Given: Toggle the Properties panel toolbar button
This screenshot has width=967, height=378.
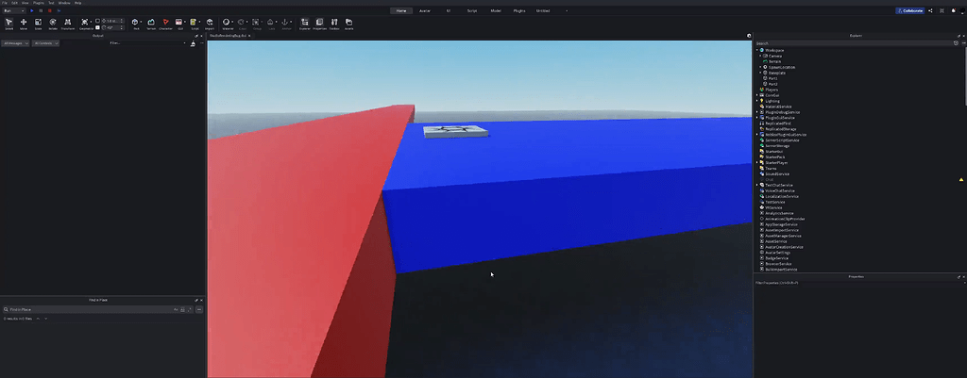Looking at the screenshot, I should pyautogui.click(x=319, y=24).
